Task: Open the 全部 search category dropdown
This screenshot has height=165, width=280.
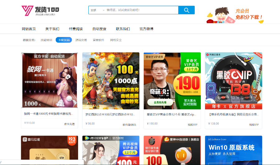Action: tap(97, 10)
